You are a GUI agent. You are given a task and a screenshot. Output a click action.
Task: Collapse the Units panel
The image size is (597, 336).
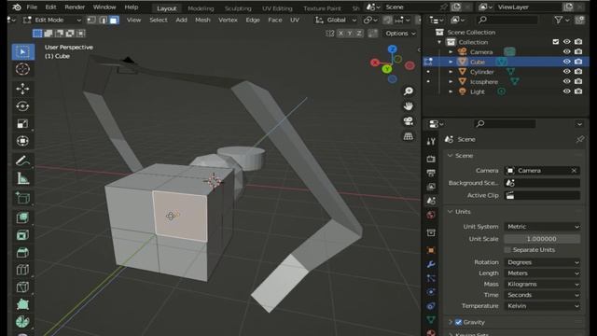pyautogui.click(x=450, y=212)
